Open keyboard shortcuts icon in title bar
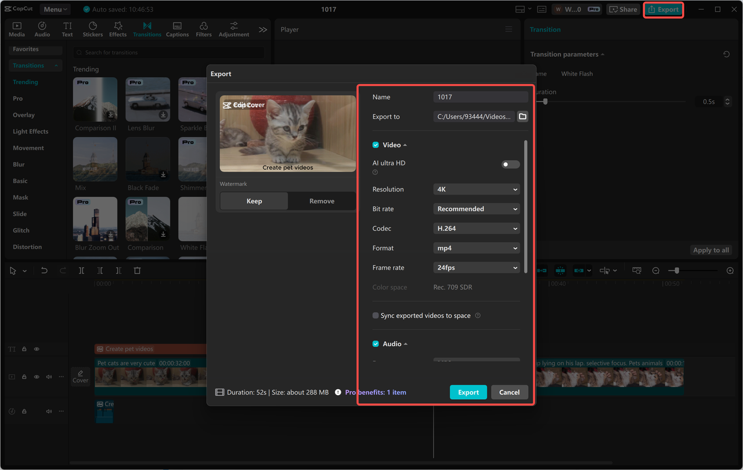 coord(542,9)
